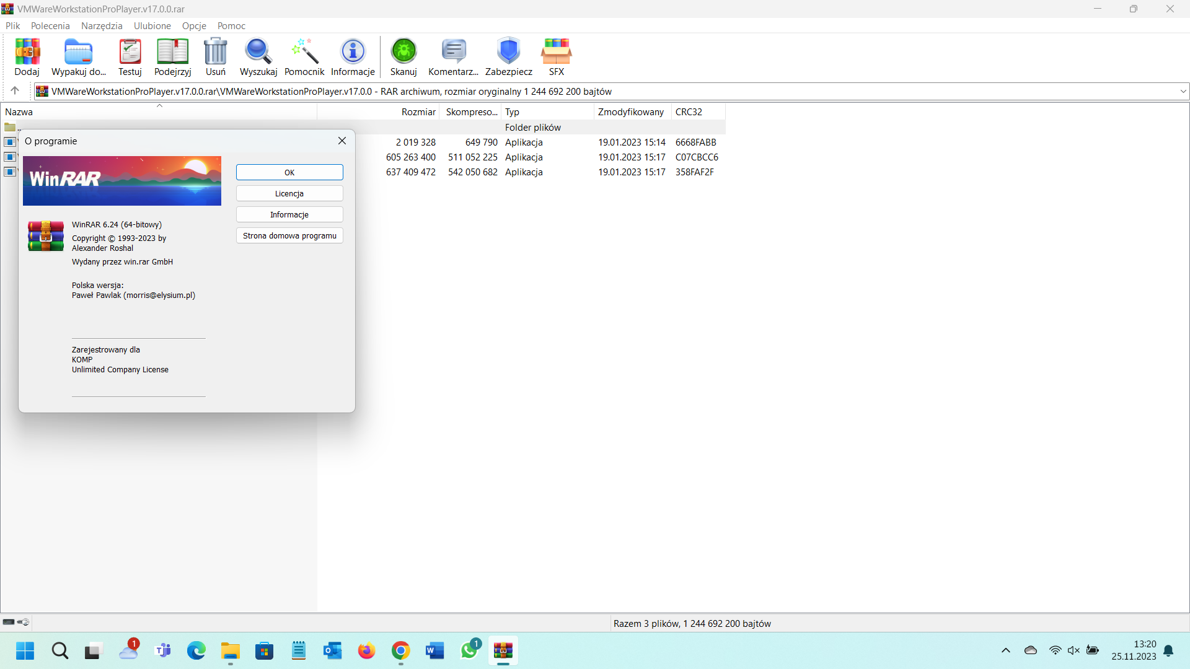Click the Informacje button in dialog
This screenshot has height=669, width=1190.
(289, 214)
